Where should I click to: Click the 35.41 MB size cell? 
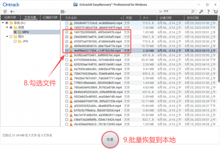tap(148, 60)
